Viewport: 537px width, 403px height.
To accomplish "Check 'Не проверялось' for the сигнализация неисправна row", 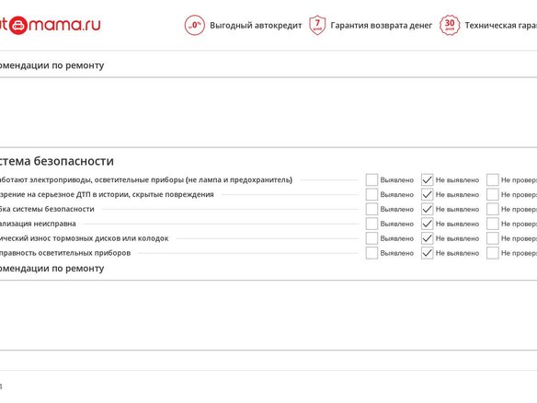I will pyautogui.click(x=493, y=224).
